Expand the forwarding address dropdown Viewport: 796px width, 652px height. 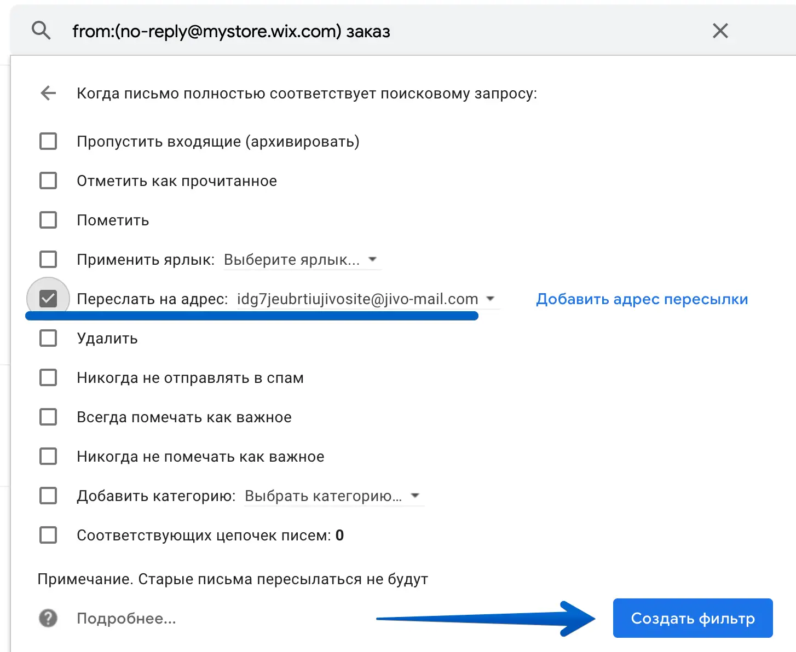tap(367, 299)
